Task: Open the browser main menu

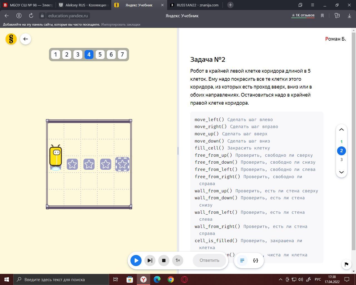Action: (x=313, y=5)
